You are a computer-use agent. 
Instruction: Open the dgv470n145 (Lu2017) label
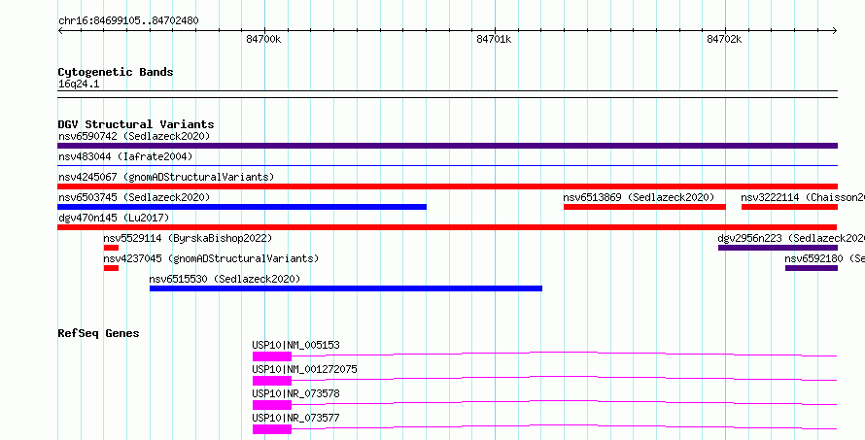pyautogui.click(x=114, y=218)
